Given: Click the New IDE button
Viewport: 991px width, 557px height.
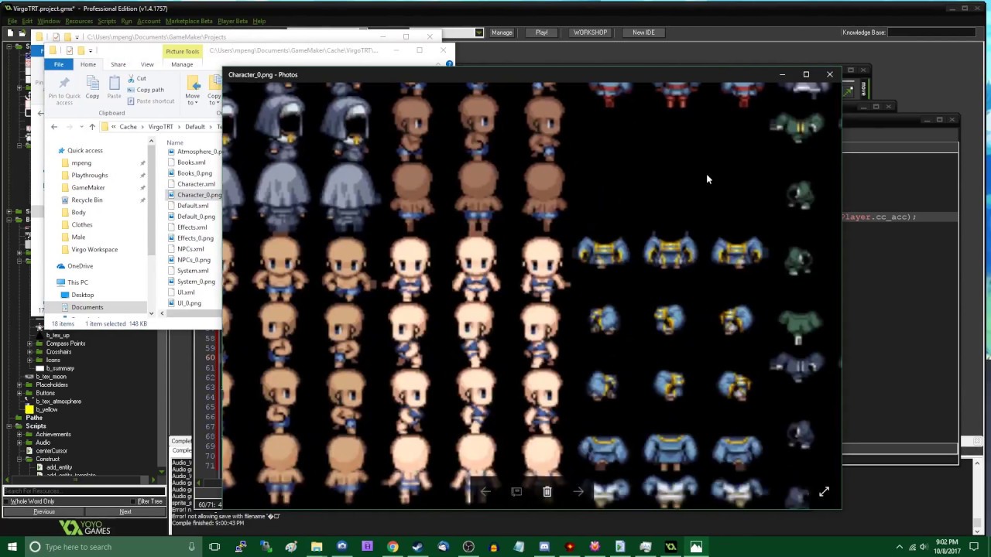Looking at the screenshot, I should tap(643, 32).
